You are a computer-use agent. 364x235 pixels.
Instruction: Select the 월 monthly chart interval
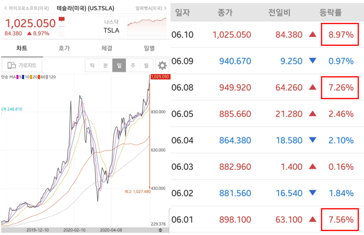[x=146, y=65]
